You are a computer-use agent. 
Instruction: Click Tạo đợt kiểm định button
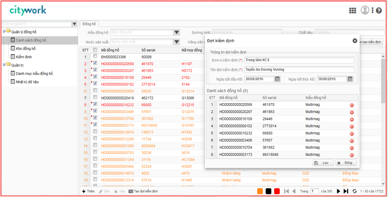click(x=143, y=191)
